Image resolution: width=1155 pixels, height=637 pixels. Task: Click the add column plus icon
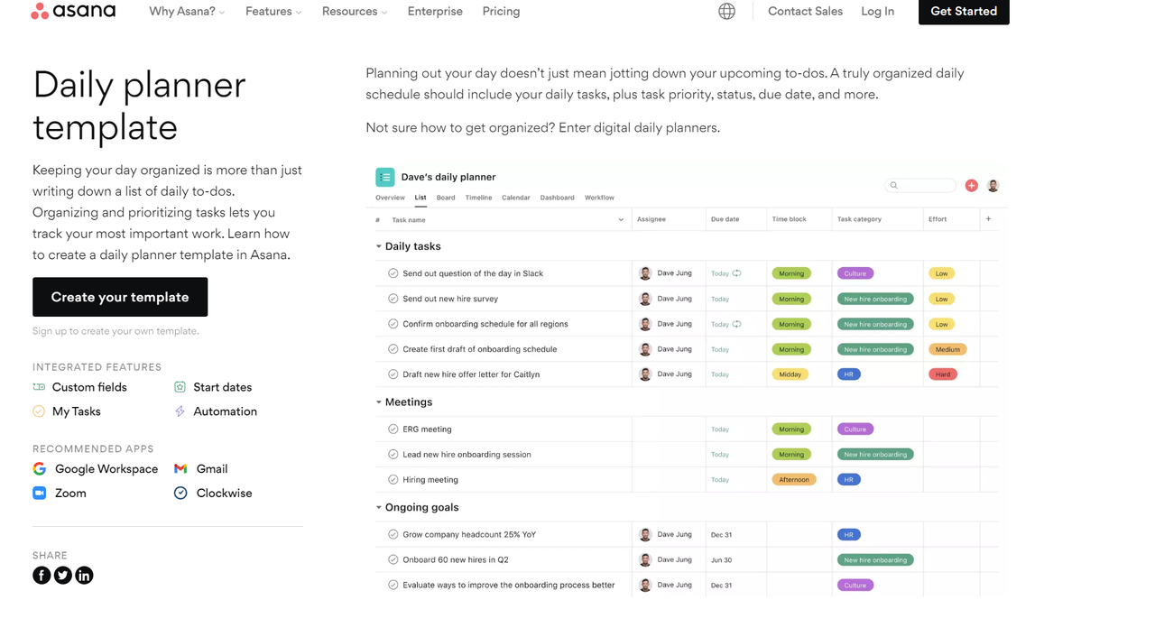[988, 219]
